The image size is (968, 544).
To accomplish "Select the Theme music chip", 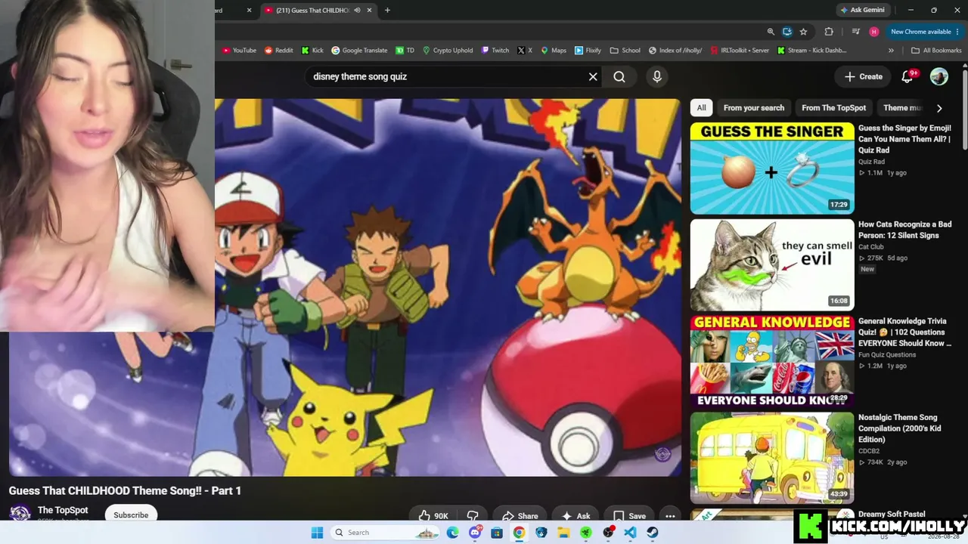I will pyautogui.click(x=902, y=108).
